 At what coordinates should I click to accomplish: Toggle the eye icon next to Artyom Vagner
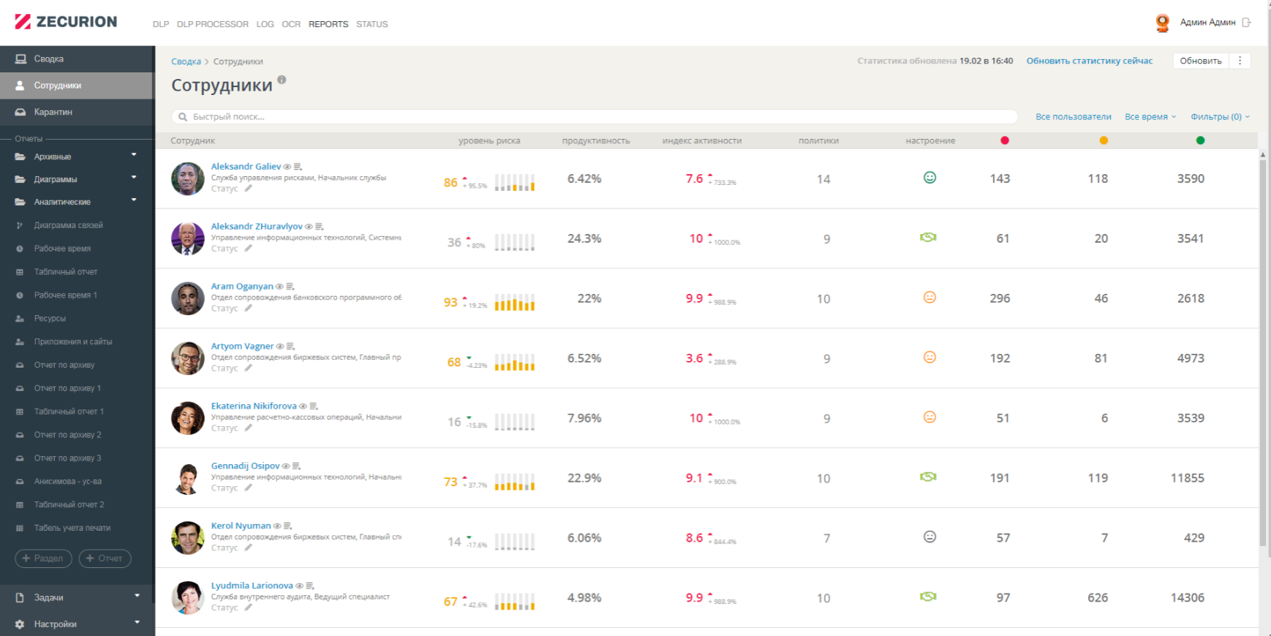tap(280, 347)
